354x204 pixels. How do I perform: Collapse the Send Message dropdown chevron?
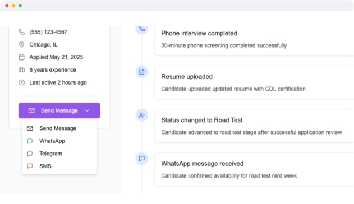[x=88, y=110]
